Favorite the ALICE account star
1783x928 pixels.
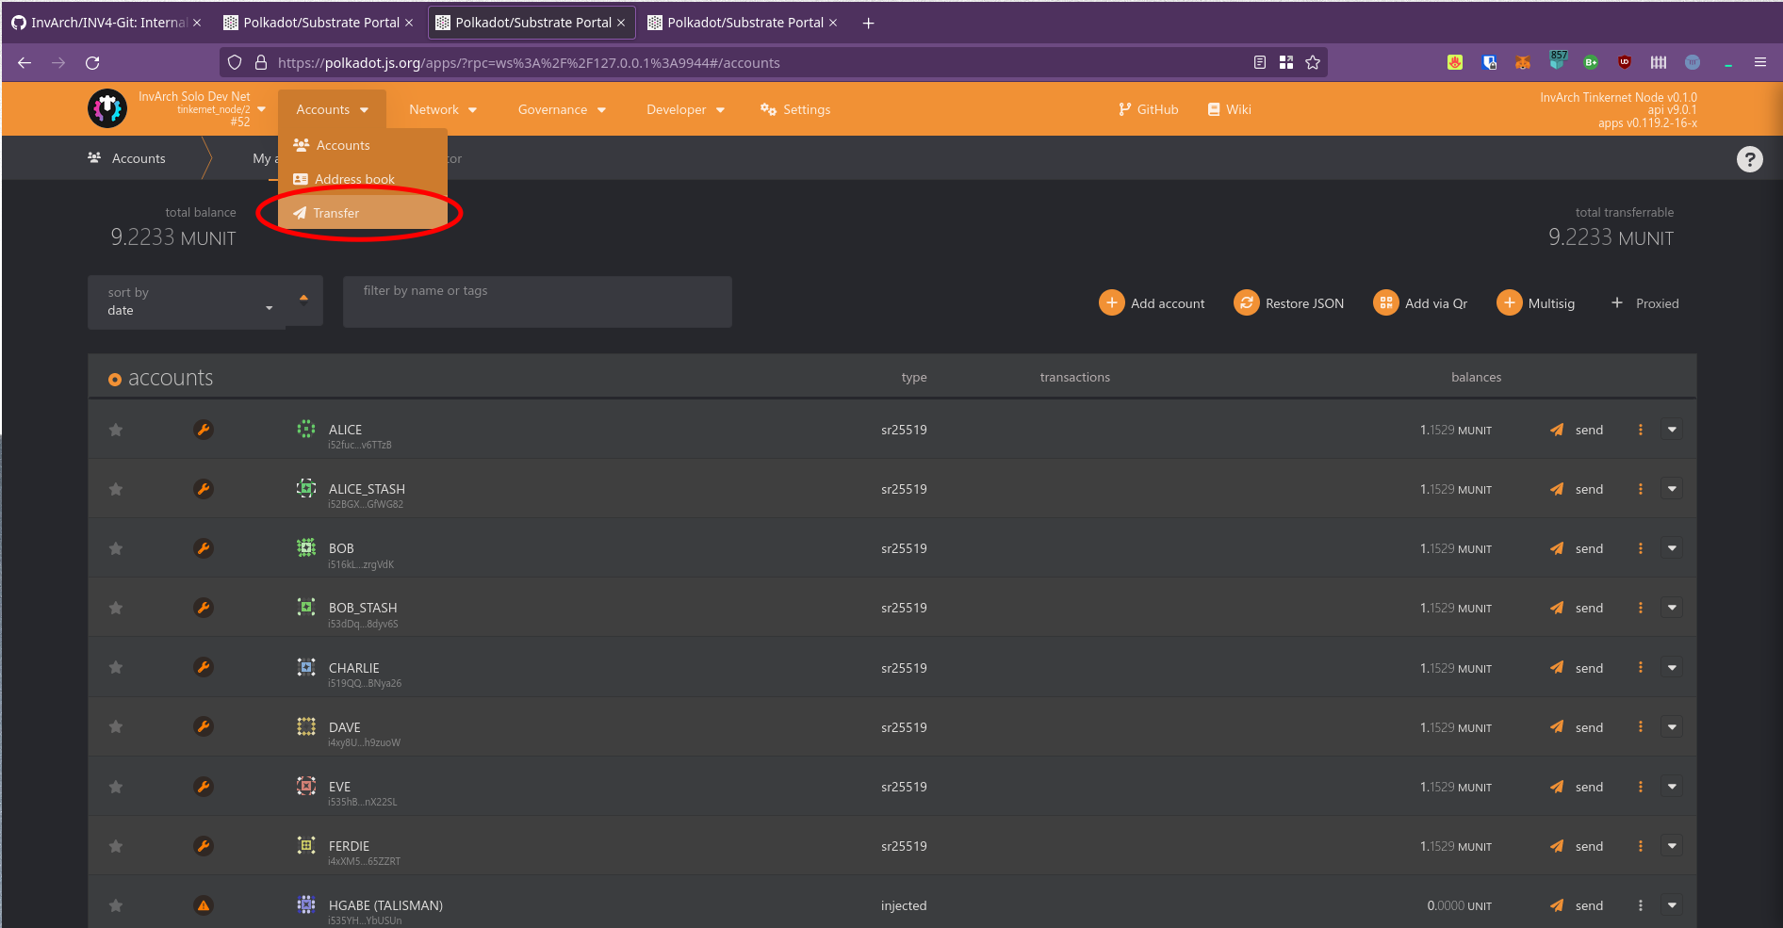tap(116, 430)
